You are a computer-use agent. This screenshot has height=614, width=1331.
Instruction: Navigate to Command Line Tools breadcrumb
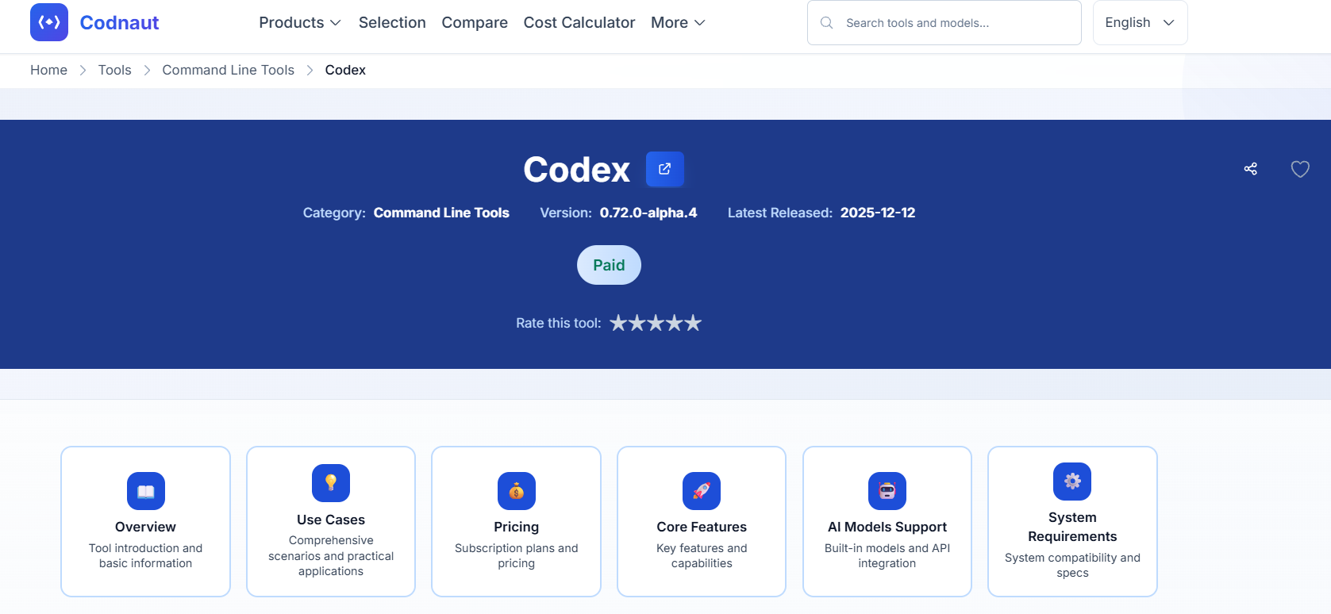pyautogui.click(x=229, y=70)
